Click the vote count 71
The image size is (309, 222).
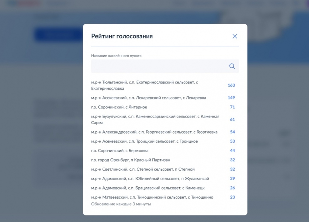[232, 107]
